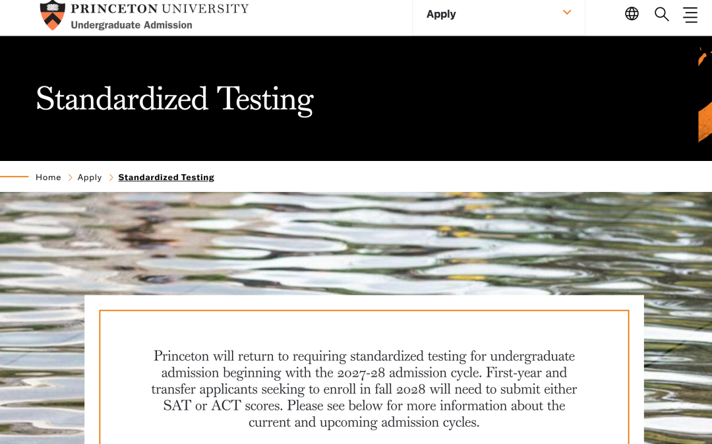This screenshot has height=444, width=712.
Task: Click the Princeton shield logo
Action: coord(53,15)
